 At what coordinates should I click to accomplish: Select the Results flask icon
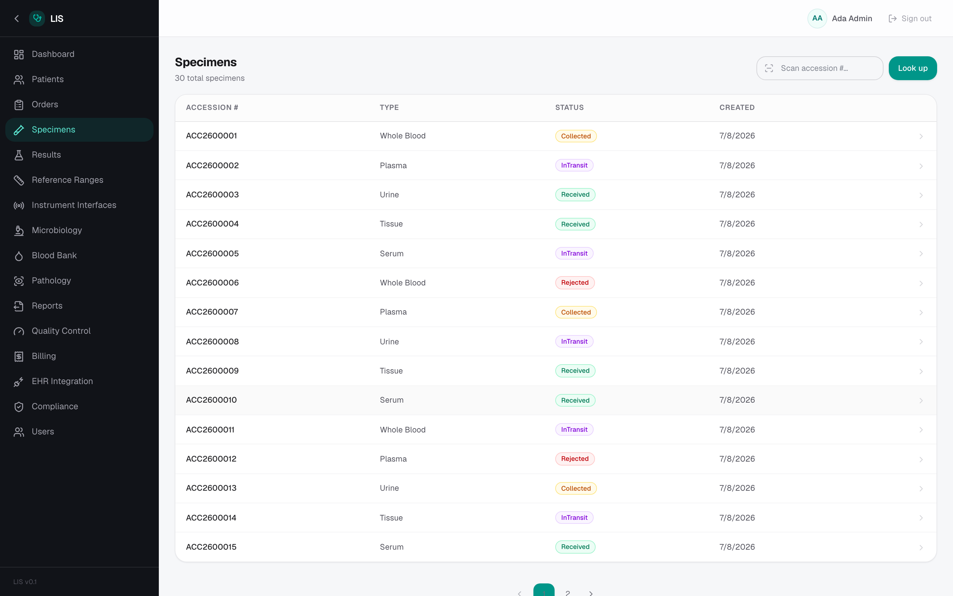click(x=19, y=155)
